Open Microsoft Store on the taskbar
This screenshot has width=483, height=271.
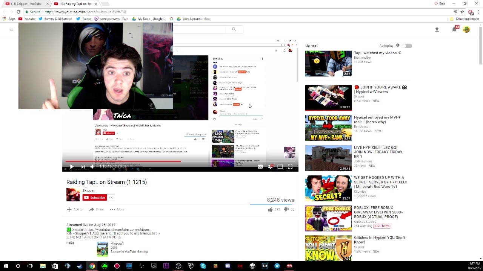point(55,266)
